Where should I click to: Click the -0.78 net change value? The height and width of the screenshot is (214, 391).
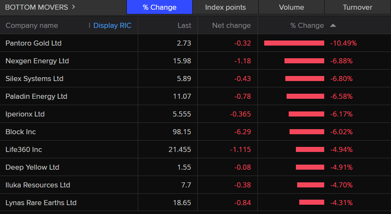coord(242,96)
